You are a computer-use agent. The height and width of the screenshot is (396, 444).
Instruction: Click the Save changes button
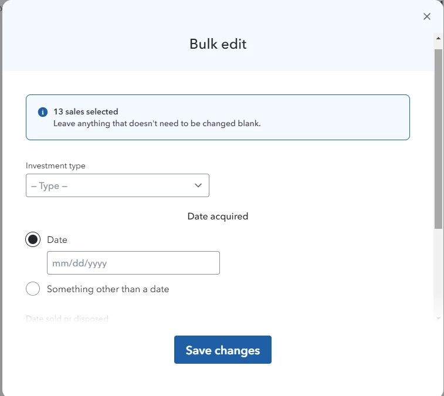tap(223, 350)
